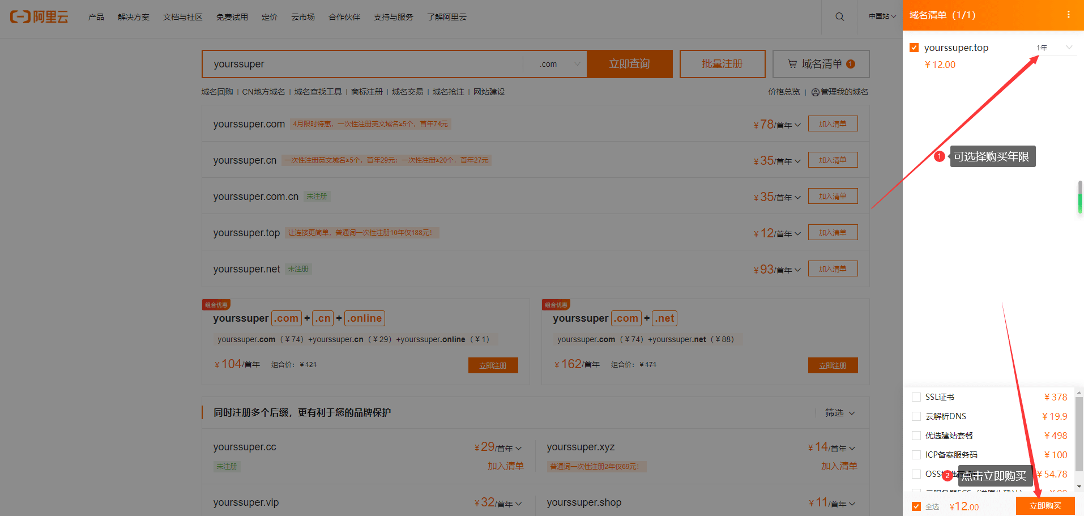Image resolution: width=1084 pixels, height=516 pixels.
Task: Open the 筛选 filter dropdown
Action: (x=840, y=413)
